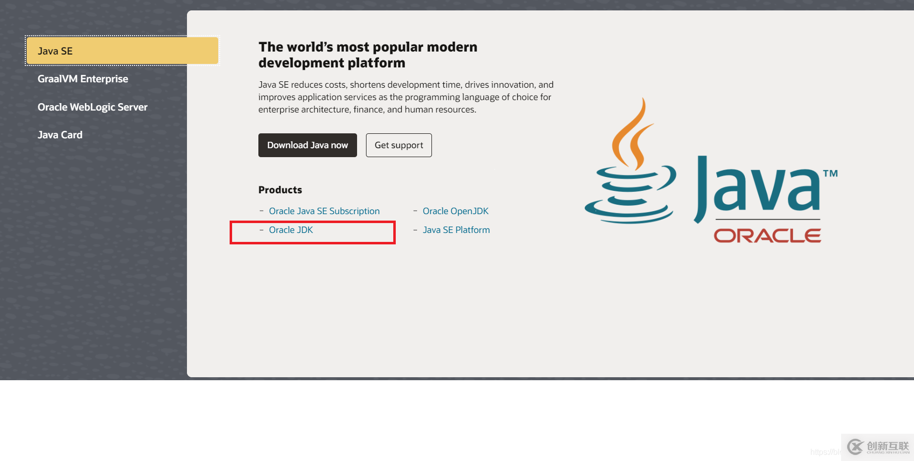Open the Java Card tab
The height and width of the screenshot is (461, 914).
tap(60, 135)
